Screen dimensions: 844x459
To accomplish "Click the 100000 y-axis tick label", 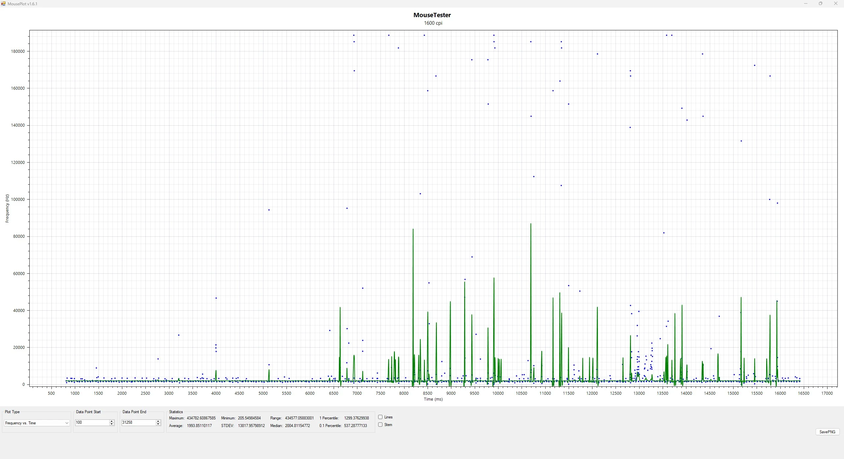I will [x=18, y=199].
